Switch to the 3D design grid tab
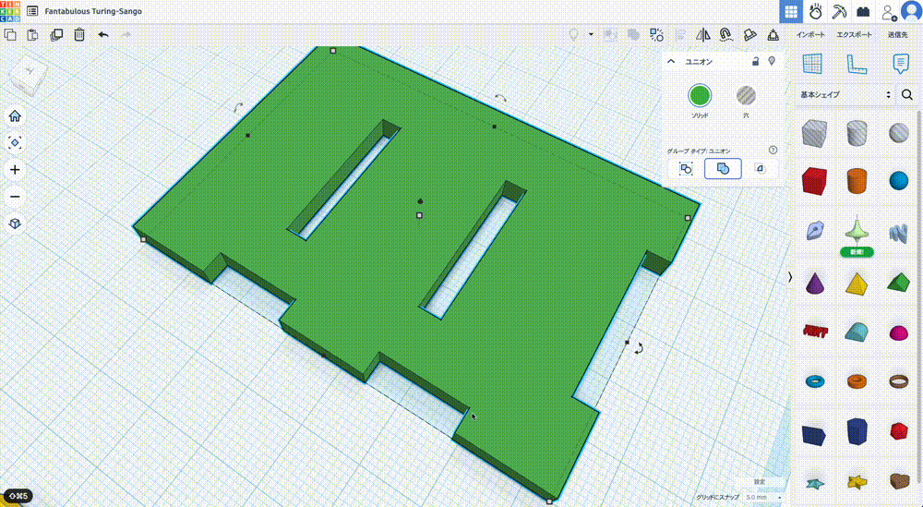This screenshot has width=923, height=507. (791, 12)
